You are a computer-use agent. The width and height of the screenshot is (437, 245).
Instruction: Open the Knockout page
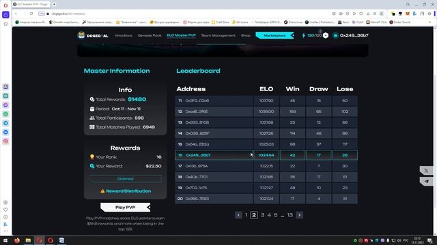pos(124,35)
